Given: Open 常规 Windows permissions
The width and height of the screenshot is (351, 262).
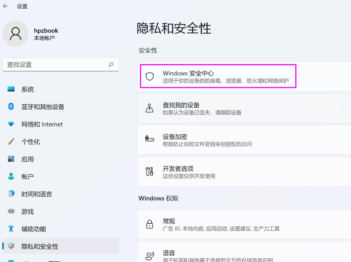Looking at the screenshot, I should [244, 224].
